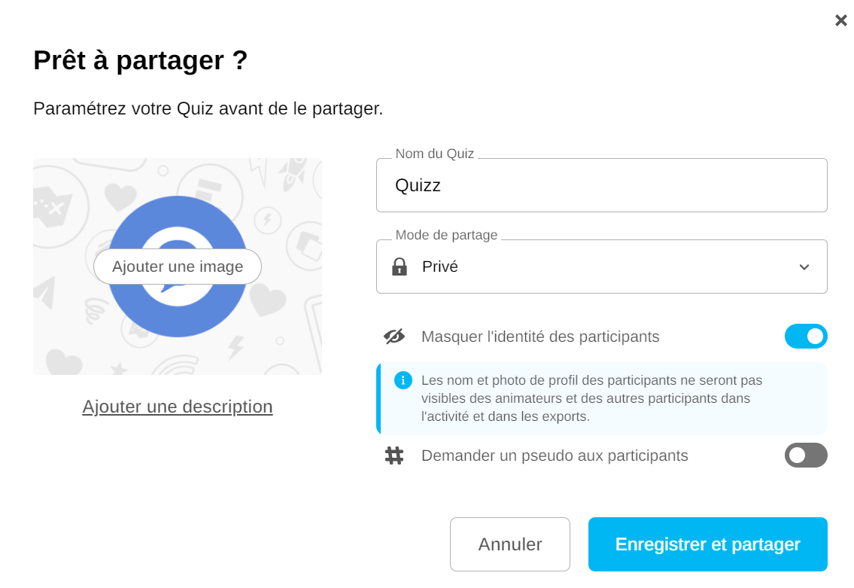Click the crossed-out eye icon
Viewport: 854px width, 588px height.
pos(394,337)
